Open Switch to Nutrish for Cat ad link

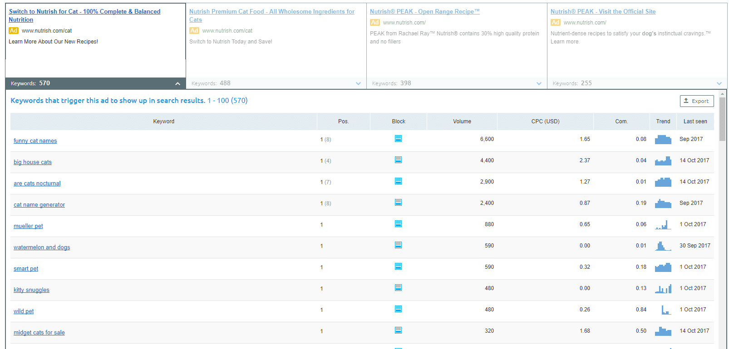point(84,15)
